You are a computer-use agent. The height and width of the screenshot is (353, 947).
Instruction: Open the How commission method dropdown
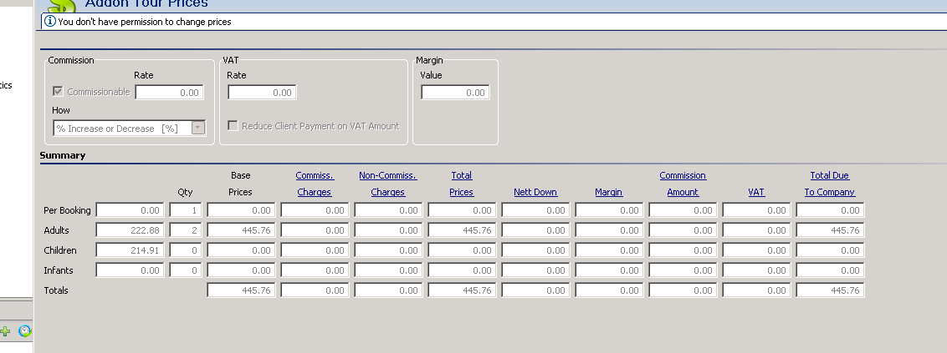point(198,128)
